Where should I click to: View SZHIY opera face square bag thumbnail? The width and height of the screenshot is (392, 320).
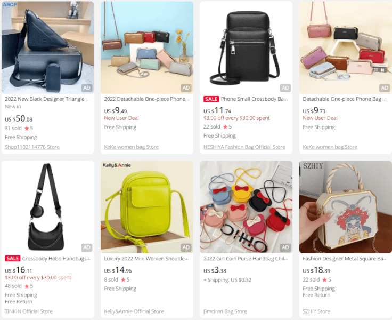click(346, 207)
